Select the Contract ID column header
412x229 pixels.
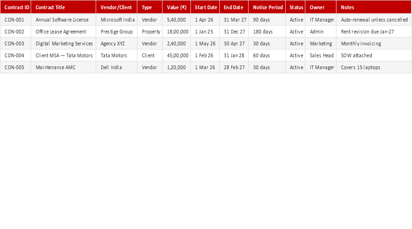[x=16, y=7]
